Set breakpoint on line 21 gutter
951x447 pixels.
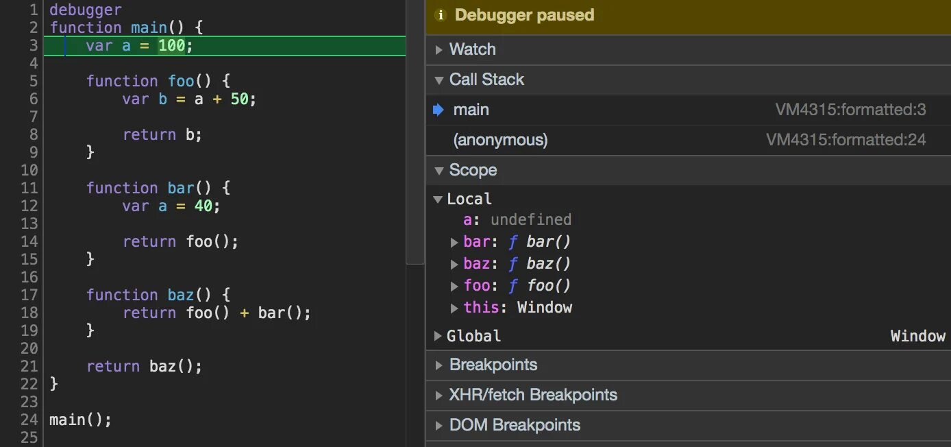coord(29,366)
